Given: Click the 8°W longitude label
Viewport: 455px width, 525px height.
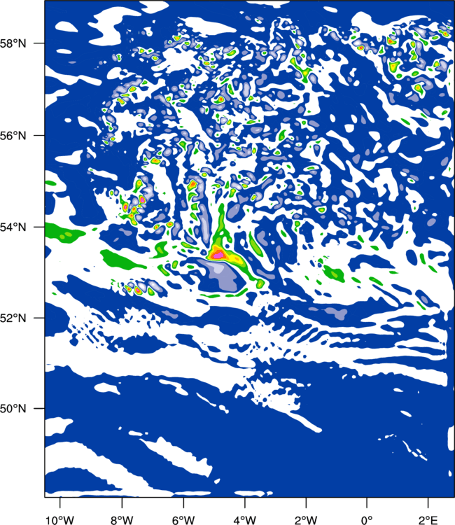Looking at the screenshot, I should tap(122, 519).
